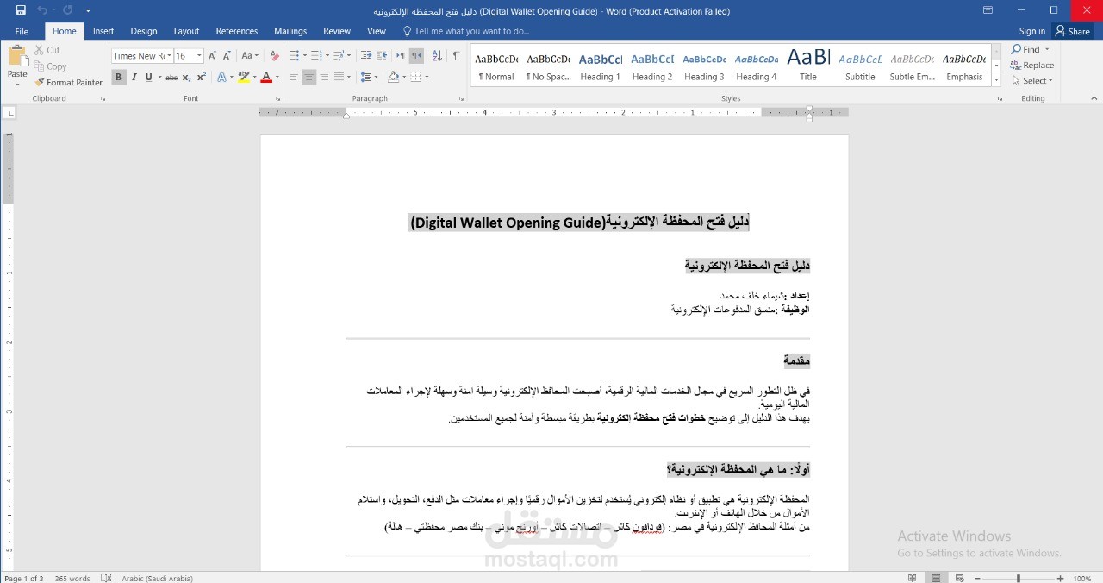Select the Italic formatting icon
This screenshot has height=583, width=1103.
point(134,78)
